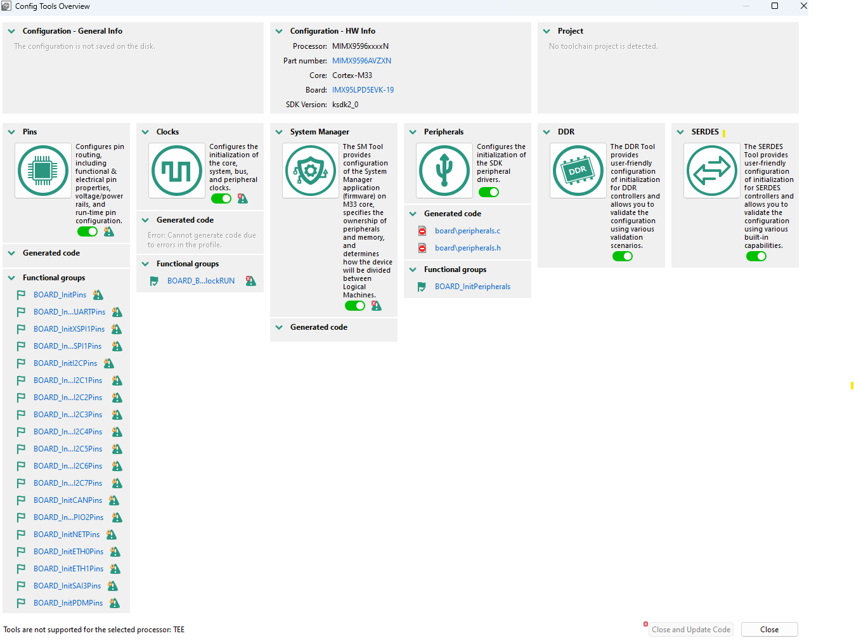Open the Clocks tool waveform icon

(177, 171)
